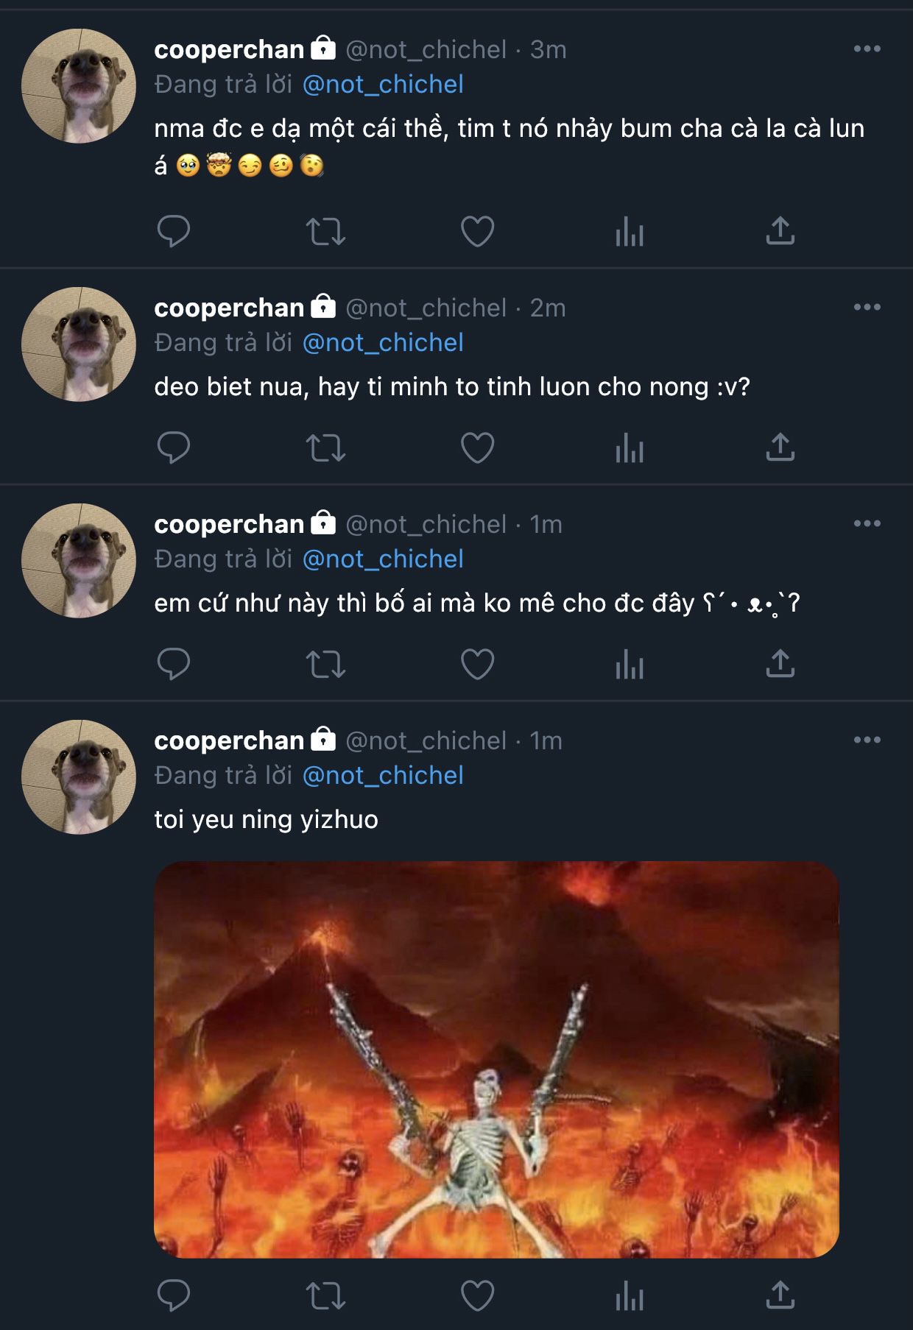Retweet the 'deo biet nua' tweet

point(325,448)
